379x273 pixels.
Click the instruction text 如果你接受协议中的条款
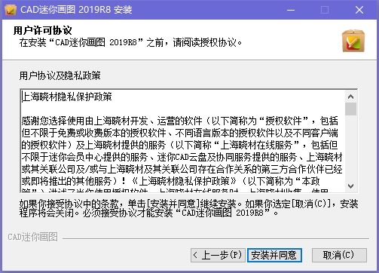coord(188,208)
